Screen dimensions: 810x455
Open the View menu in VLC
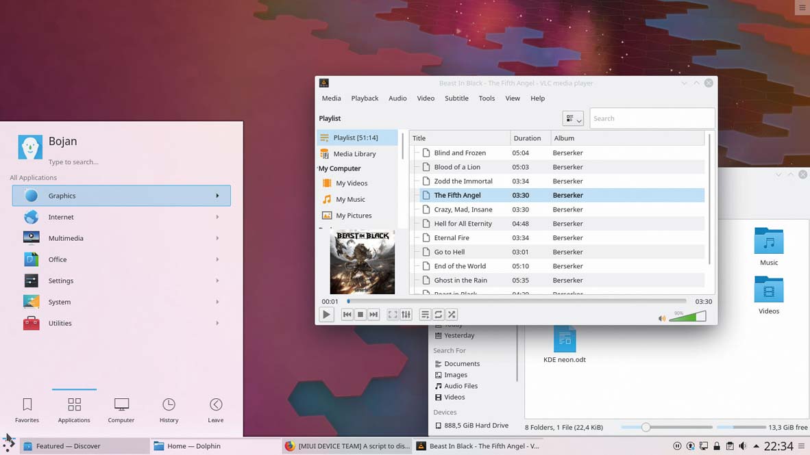tap(513, 98)
